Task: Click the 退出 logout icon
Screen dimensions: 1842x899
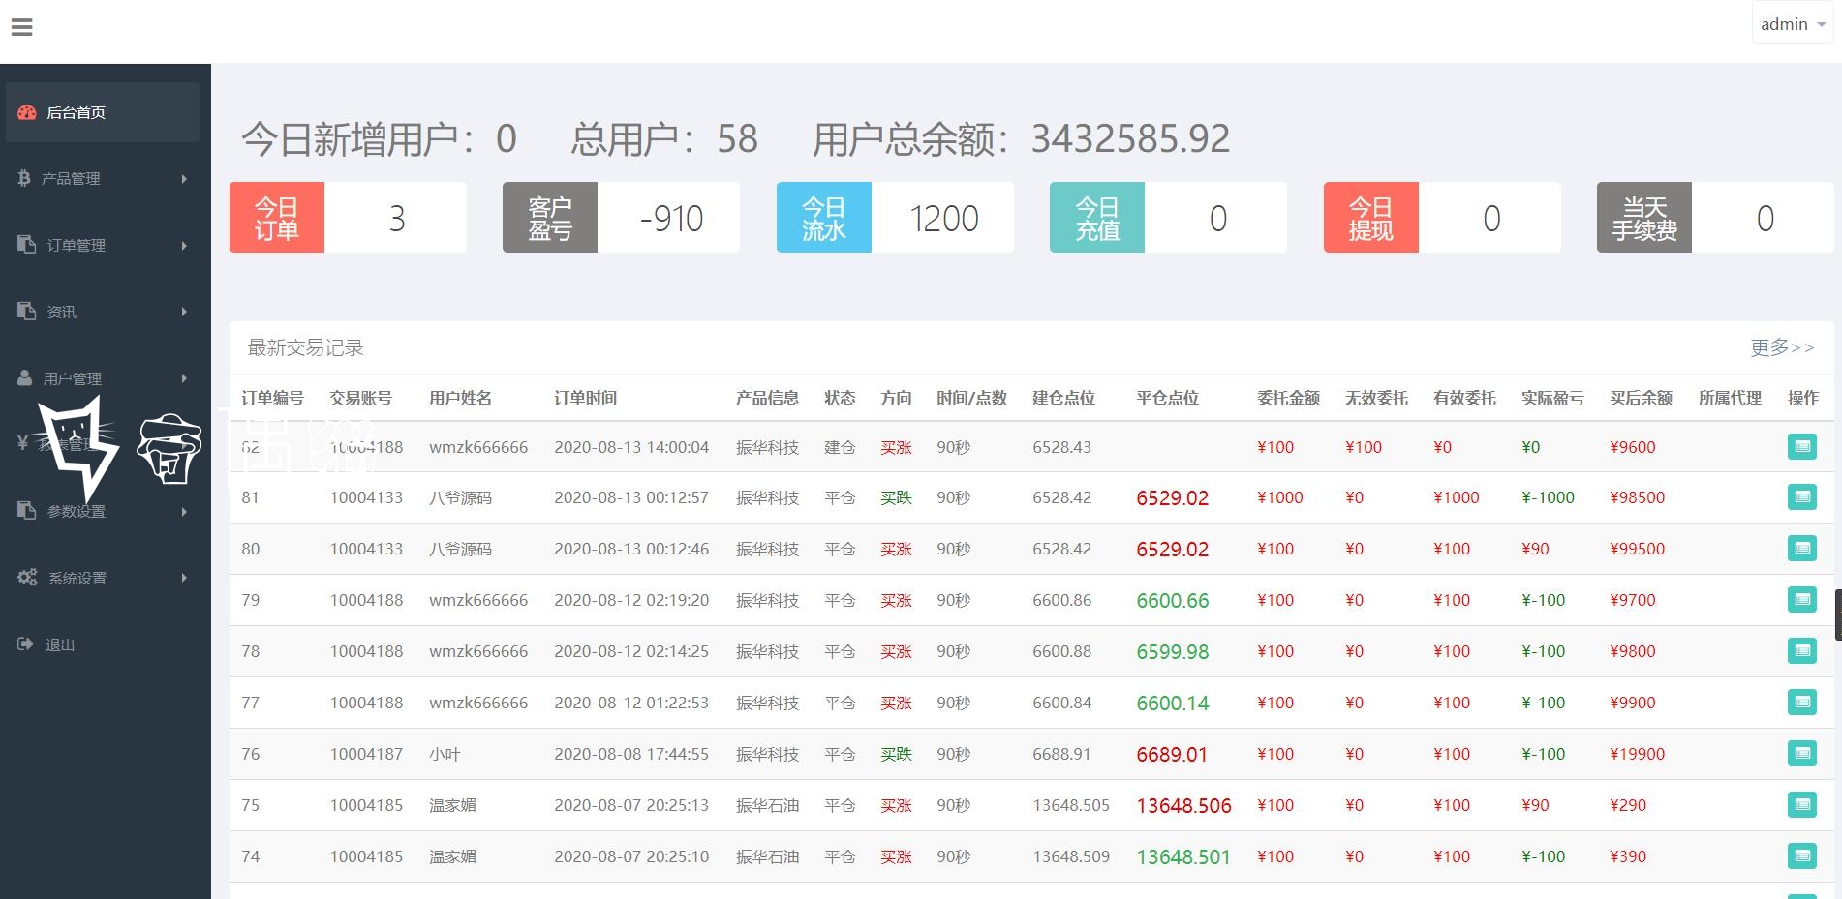Action: click(25, 644)
